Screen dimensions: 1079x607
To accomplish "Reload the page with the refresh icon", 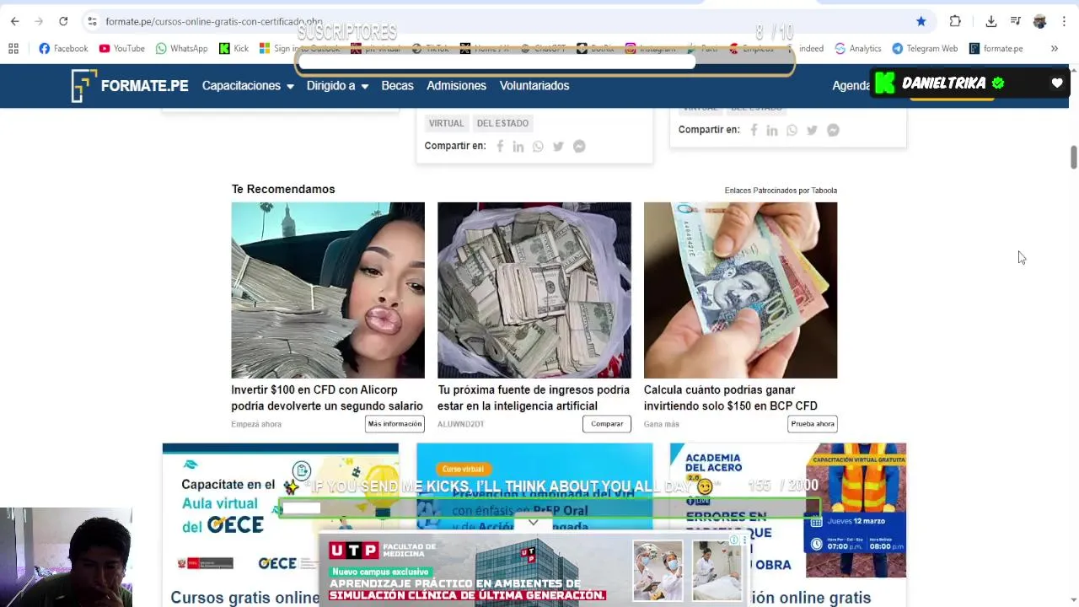I will click(63, 21).
